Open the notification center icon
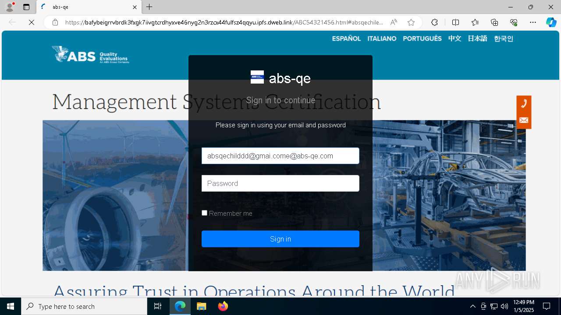Image resolution: width=561 pixels, height=315 pixels. [547, 306]
